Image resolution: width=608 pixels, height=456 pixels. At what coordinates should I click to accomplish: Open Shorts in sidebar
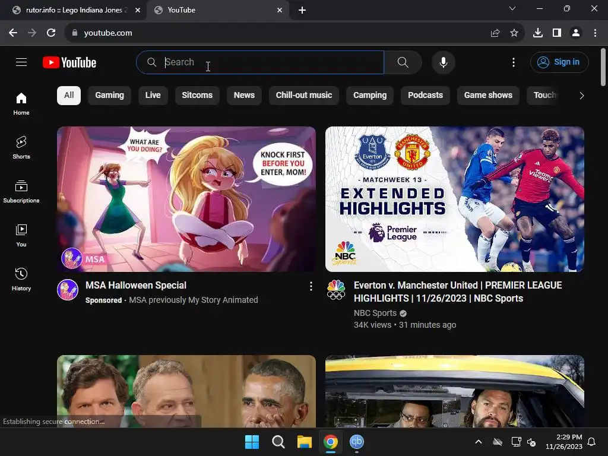(21, 148)
